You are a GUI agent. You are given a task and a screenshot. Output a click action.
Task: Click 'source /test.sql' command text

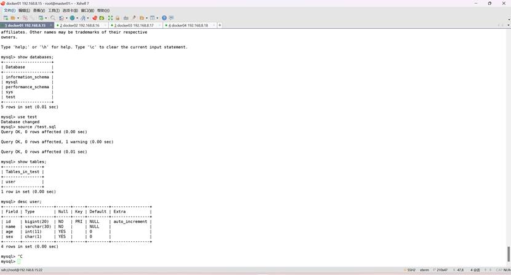pos(37,127)
